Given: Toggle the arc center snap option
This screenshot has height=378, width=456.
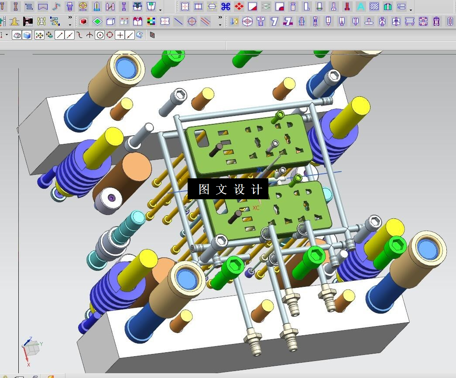Looking at the screenshot, I should point(100,35).
